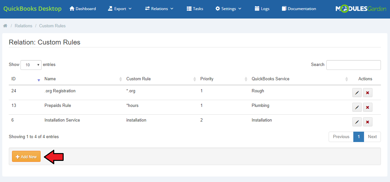Image resolution: width=390 pixels, height=182 pixels.
Task: Click 'Showing 1 to 4 of 4 entries'
Action: tap(34, 137)
